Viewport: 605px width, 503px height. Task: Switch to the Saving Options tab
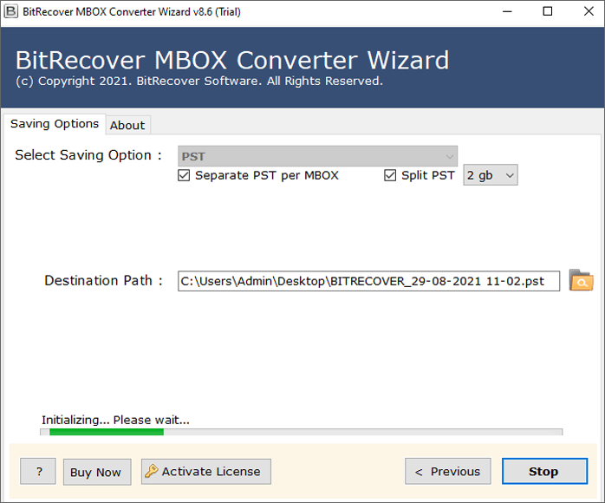[x=55, y=124]
